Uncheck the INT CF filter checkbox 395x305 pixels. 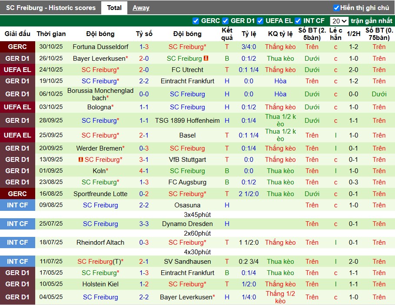[x=298, y=21]
